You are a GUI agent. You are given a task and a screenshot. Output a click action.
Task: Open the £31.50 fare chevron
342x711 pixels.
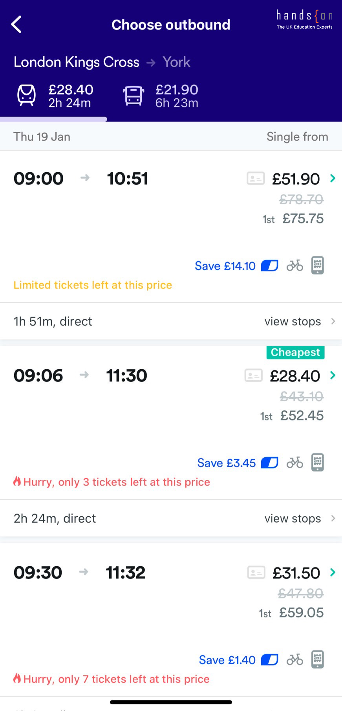tap(333, 572)
